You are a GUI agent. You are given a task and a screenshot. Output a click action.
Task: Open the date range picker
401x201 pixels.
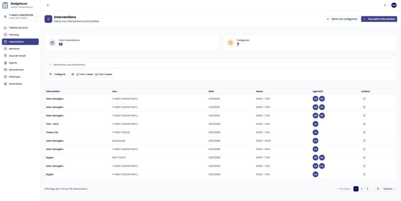(92, 74)
